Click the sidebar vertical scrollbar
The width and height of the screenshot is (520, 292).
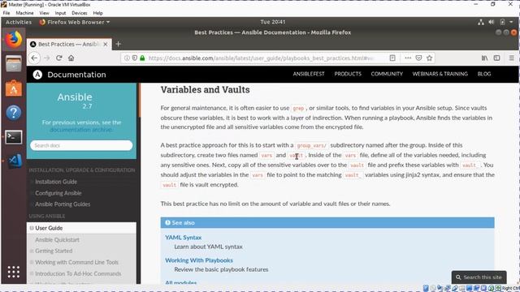tap(140, 100)
